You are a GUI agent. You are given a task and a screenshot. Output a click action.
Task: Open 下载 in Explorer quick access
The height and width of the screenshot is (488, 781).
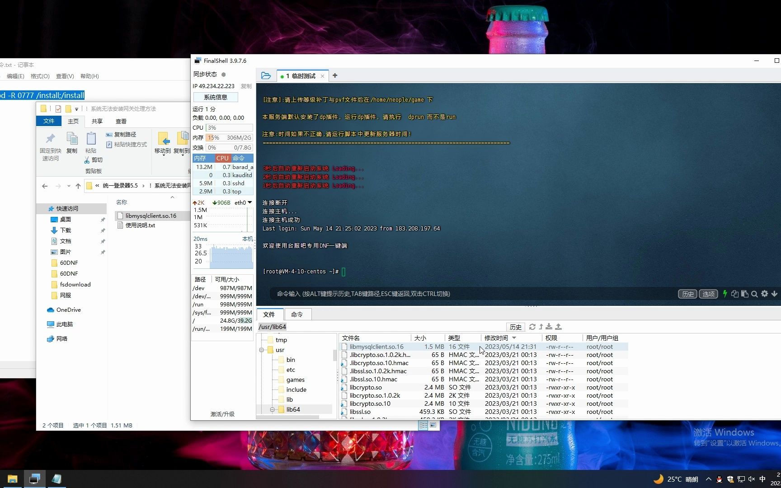pyautogui.click(x=66, y=230)
